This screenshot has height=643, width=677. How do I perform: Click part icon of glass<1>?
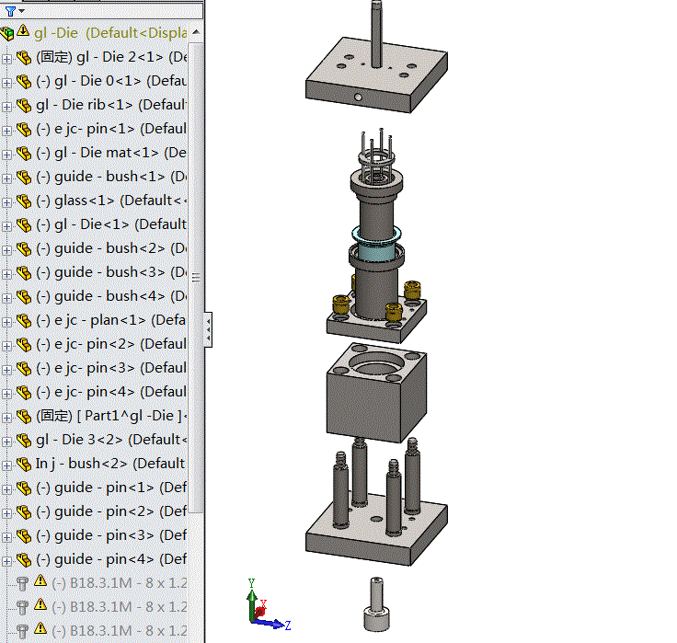click(x=24, y=201)
